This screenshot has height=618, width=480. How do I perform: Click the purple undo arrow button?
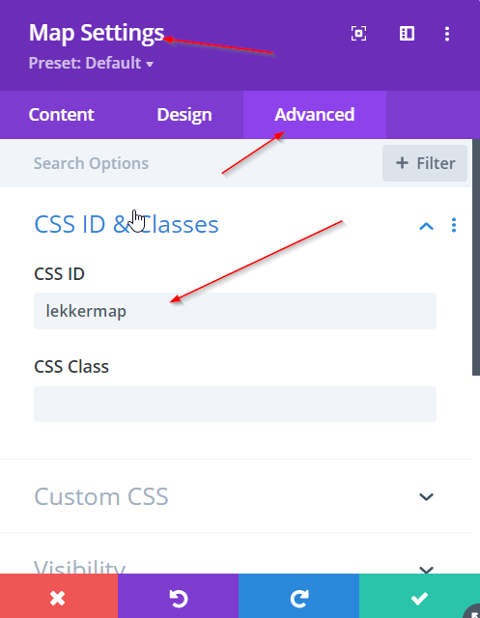pos(178,596)
